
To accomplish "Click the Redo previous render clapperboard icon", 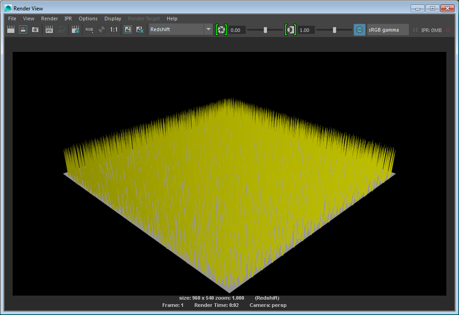I will [x=11, y=30].
